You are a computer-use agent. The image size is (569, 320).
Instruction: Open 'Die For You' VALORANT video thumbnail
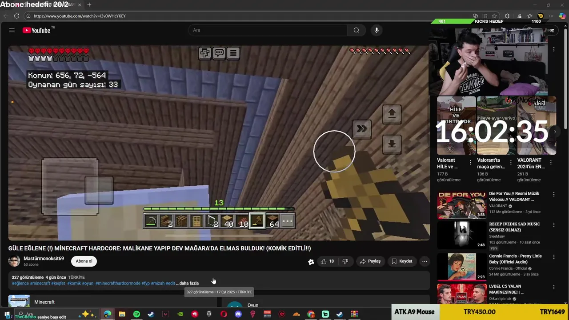coord(461,205)
